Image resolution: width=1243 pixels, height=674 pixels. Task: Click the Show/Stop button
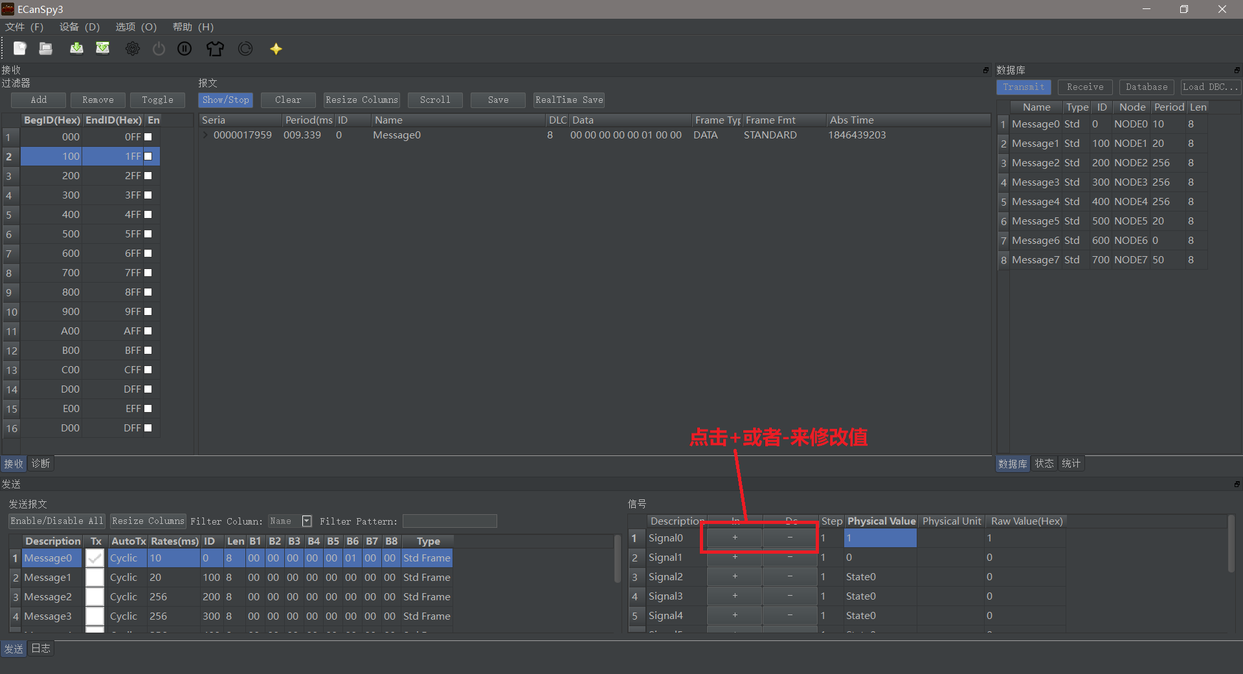pos(225,100)
